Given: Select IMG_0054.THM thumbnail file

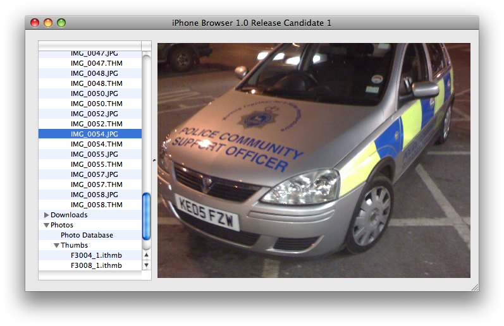Looking at the screenshot, I should 96,144.
